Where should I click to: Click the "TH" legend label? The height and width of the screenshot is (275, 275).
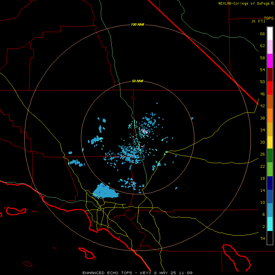pos(262,239)
